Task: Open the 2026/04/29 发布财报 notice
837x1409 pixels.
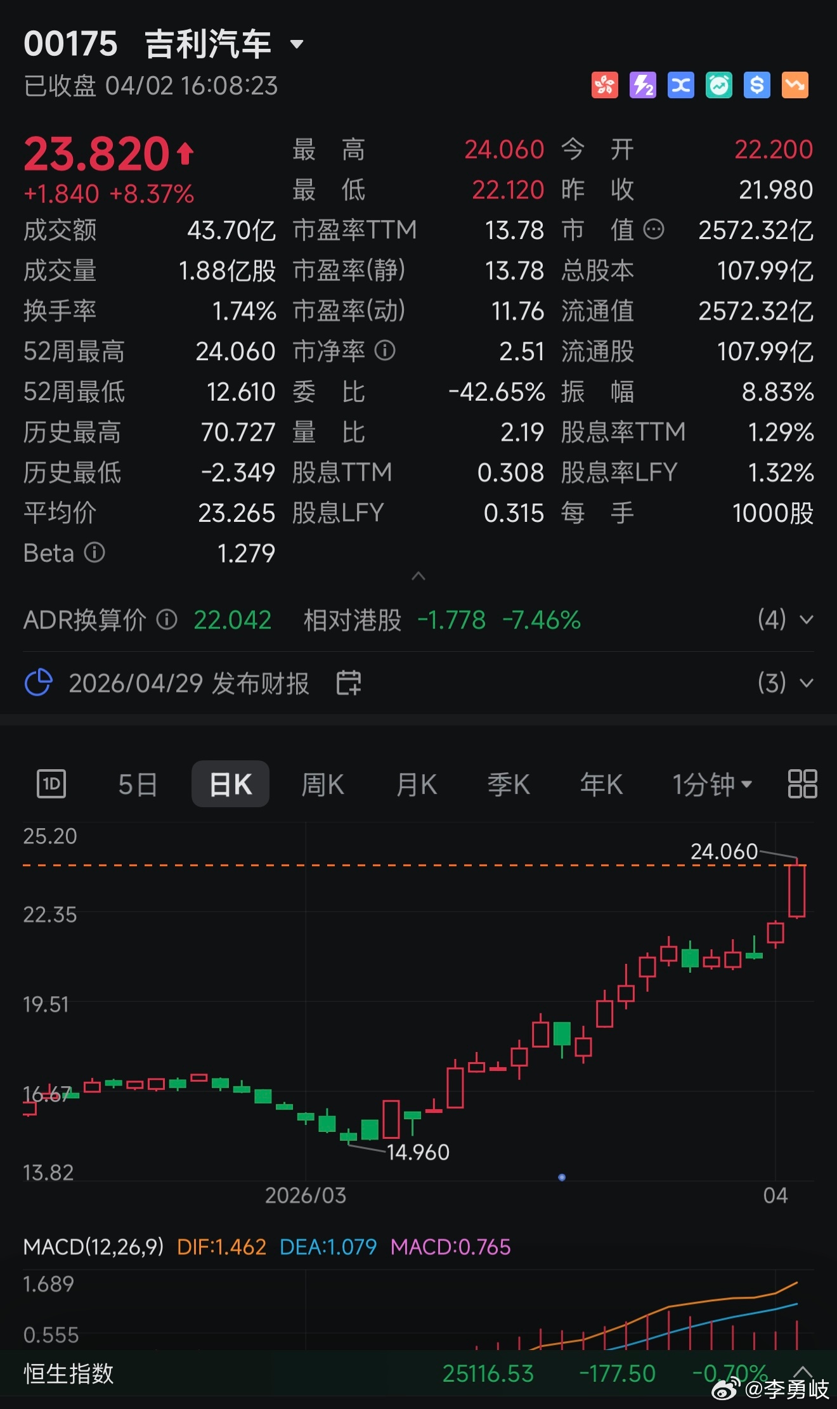Action: (189, 683)
